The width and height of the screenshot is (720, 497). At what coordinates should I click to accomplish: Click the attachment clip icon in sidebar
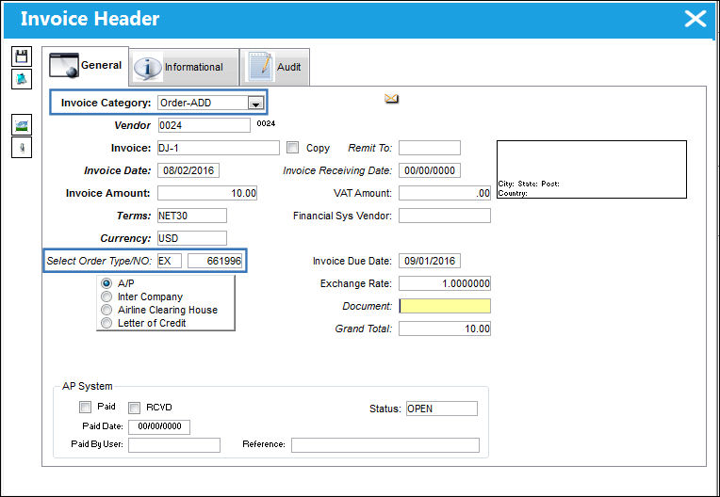coord(22,147)
